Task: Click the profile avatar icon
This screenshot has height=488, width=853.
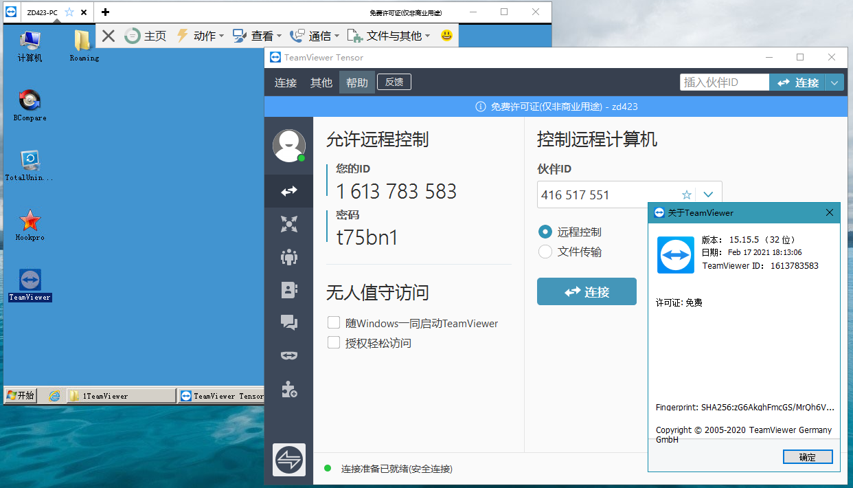Action: click(x=288, y=146)
